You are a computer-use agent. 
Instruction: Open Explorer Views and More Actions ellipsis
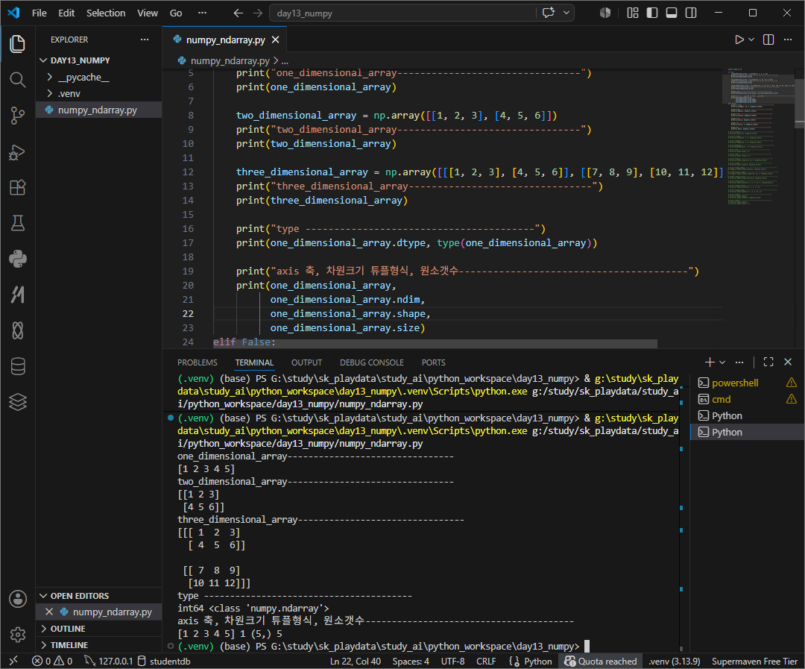[145, 40]
